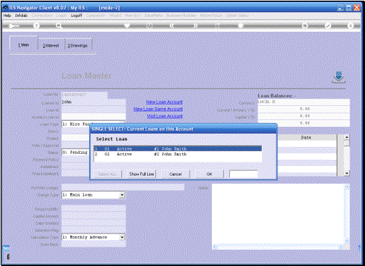Image resolution: width=365 pixels, height=266 pixels.
Task: Click OK in the Single Select dialog
Action: pyautogui.click(x=209, y=174)
